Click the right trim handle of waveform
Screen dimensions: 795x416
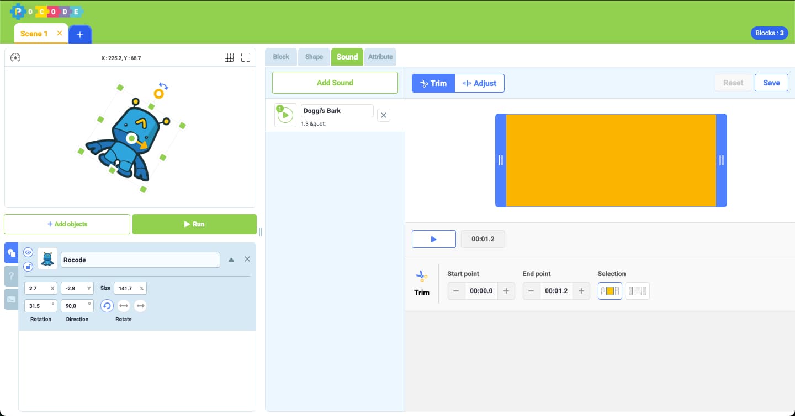point(721,160)
